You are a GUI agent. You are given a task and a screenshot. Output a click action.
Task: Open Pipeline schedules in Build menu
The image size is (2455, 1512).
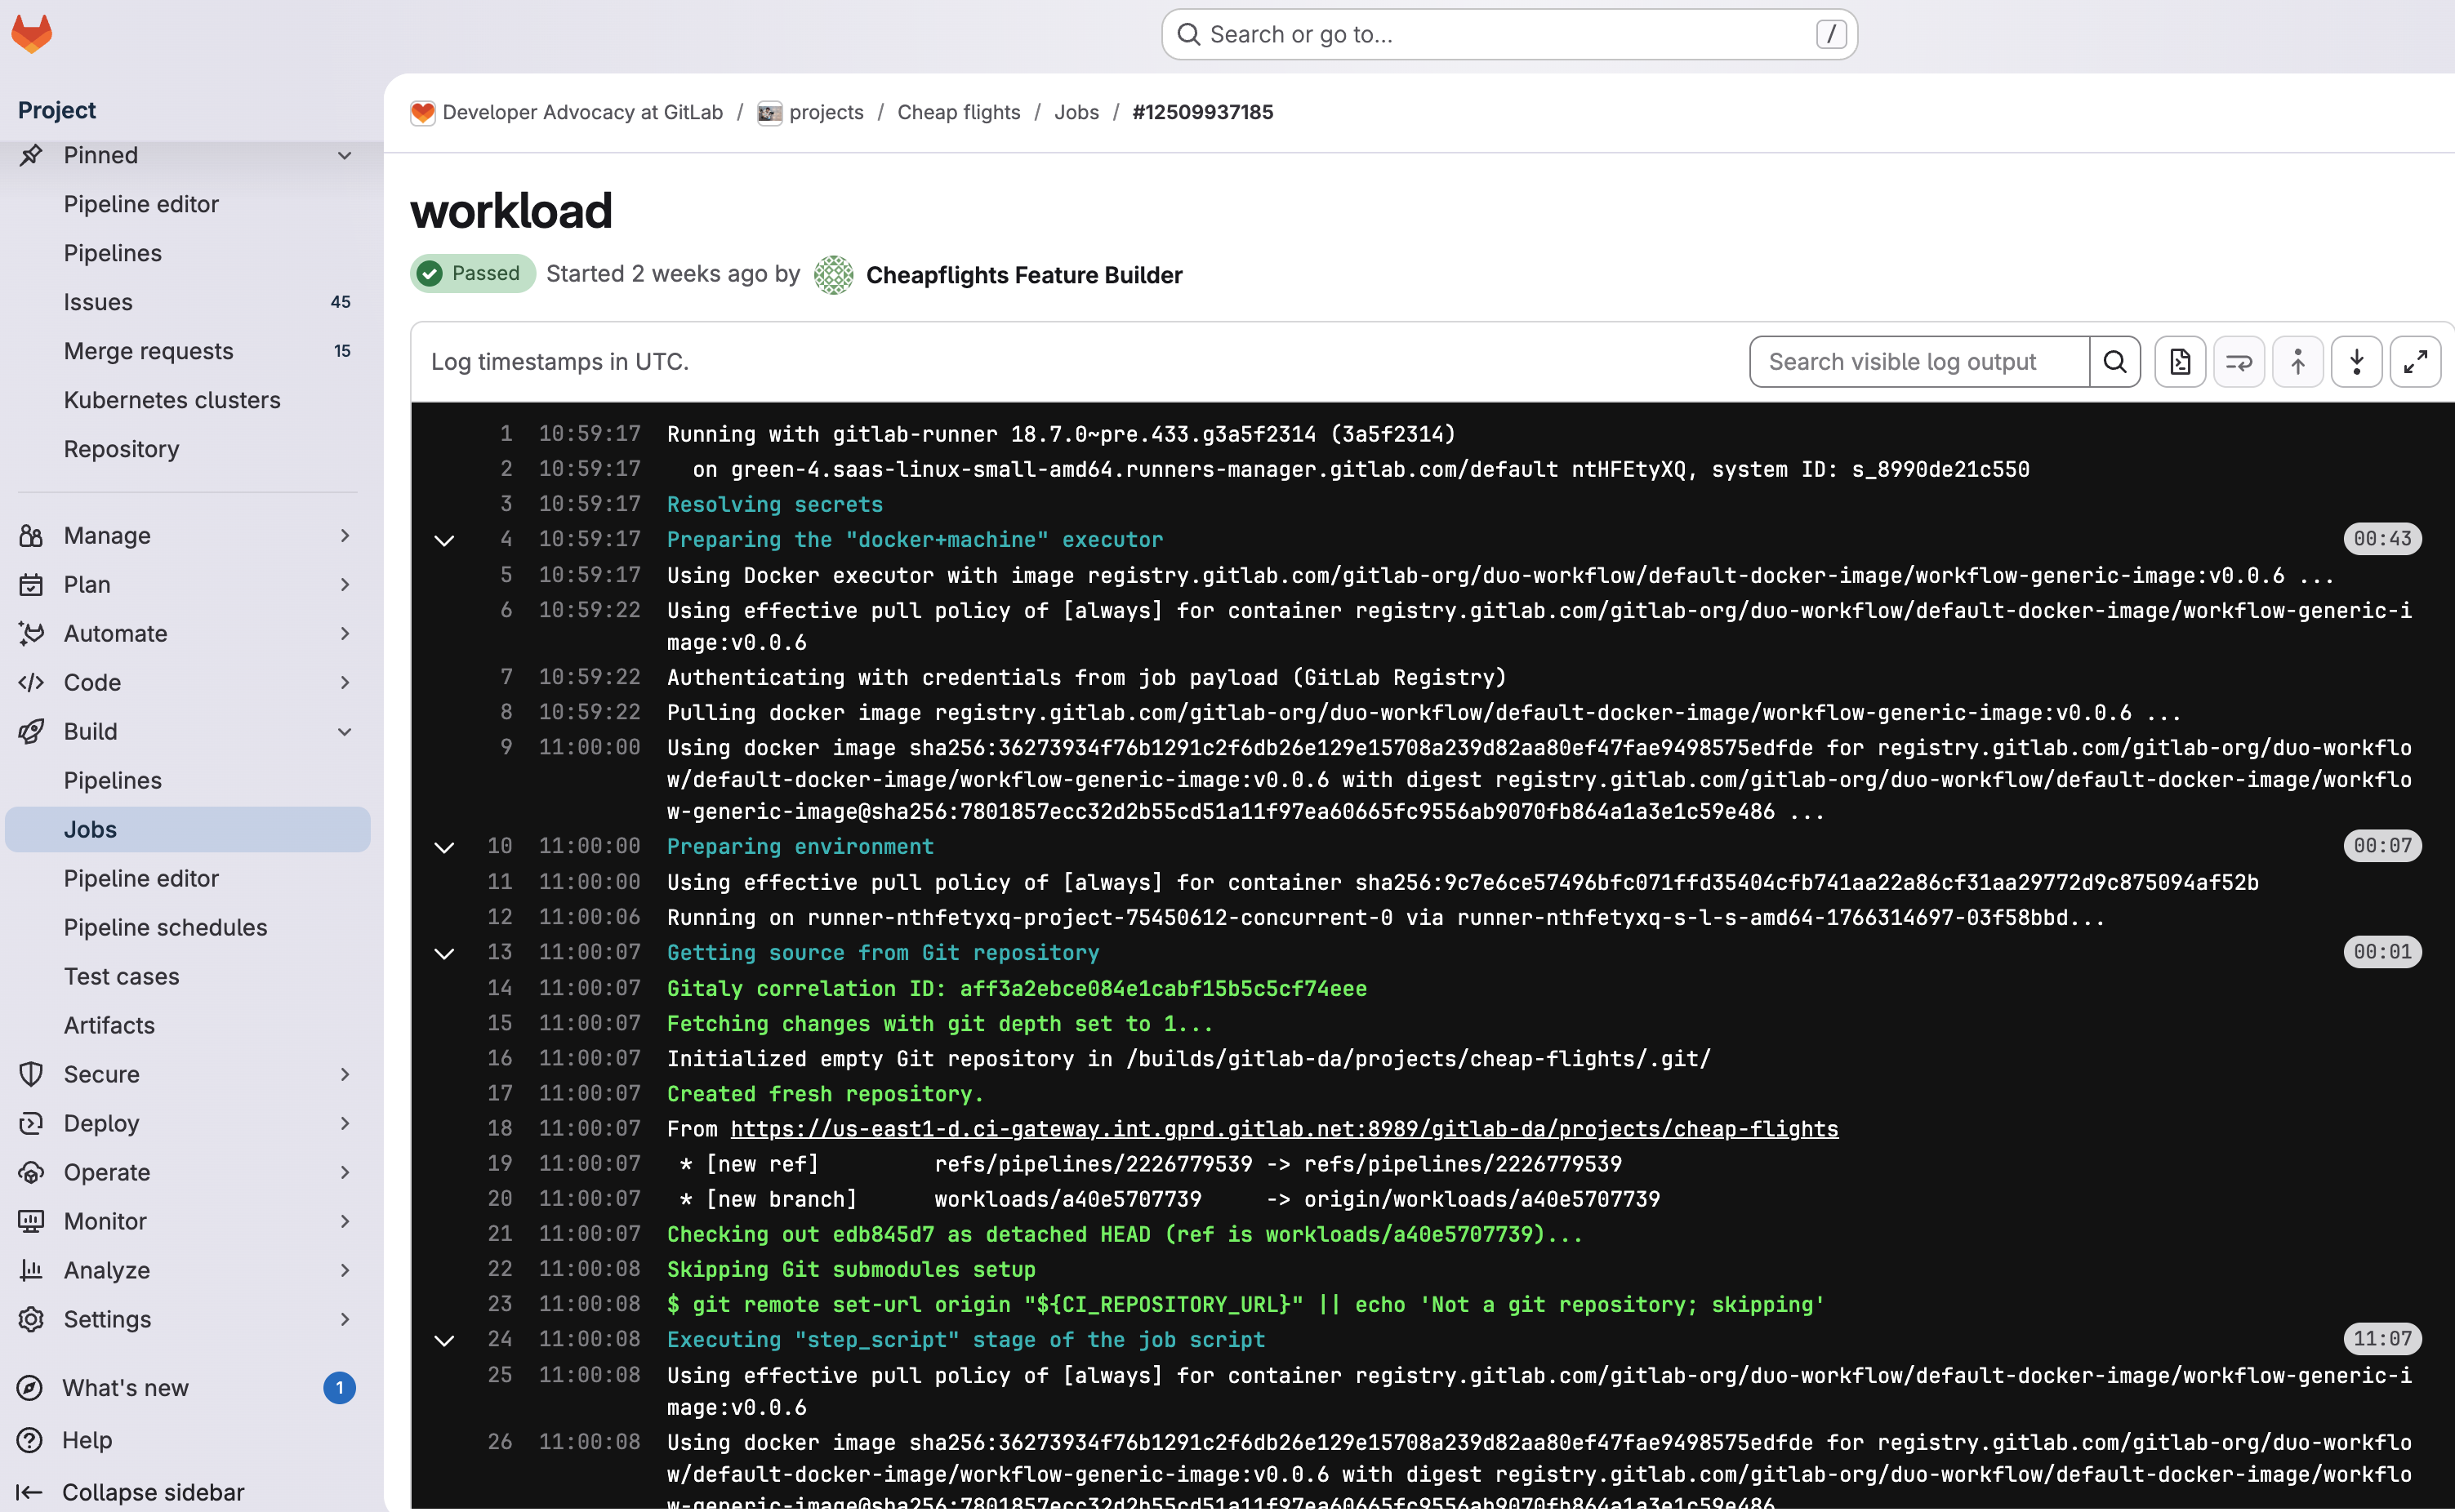coord(165,927)
